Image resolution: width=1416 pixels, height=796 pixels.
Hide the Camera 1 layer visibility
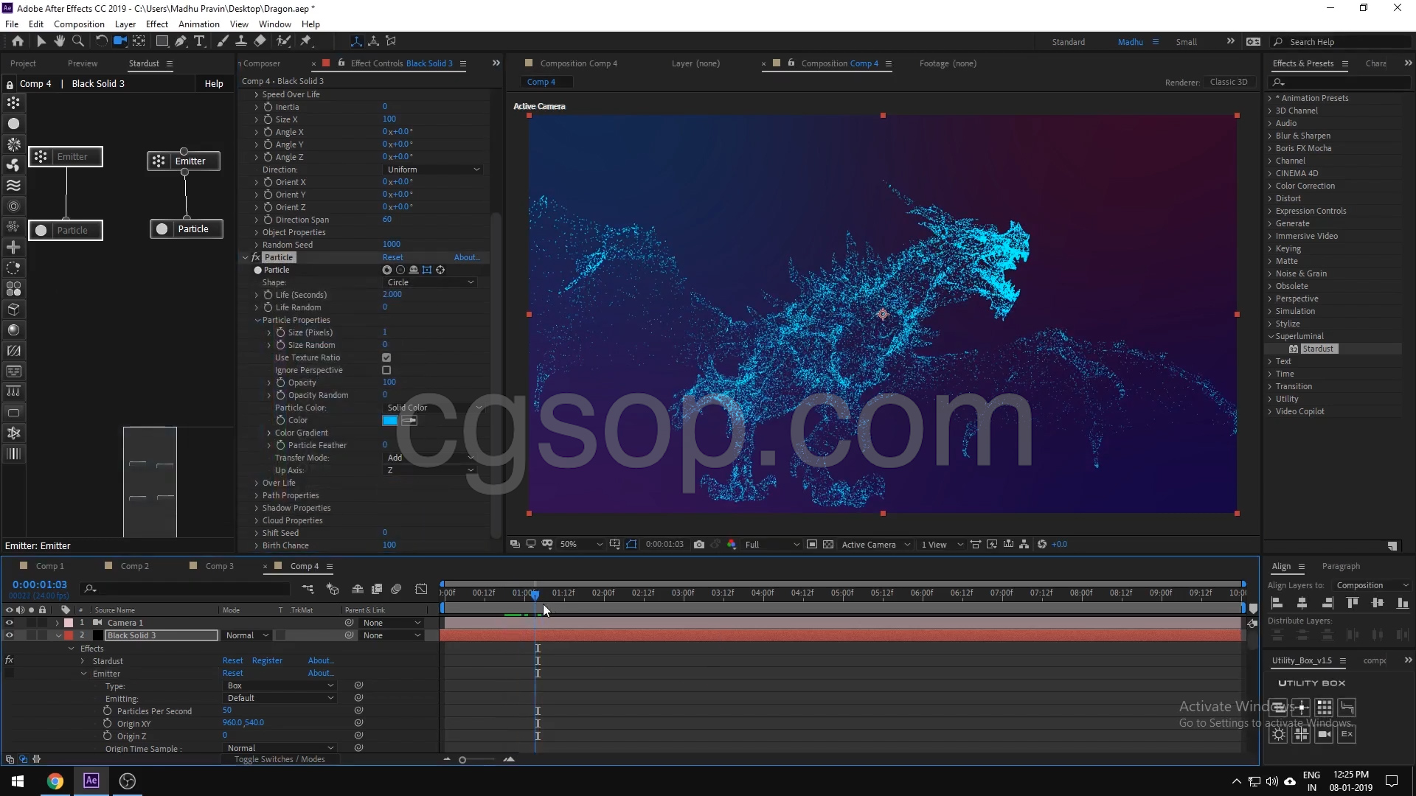(x=10, y=623)
